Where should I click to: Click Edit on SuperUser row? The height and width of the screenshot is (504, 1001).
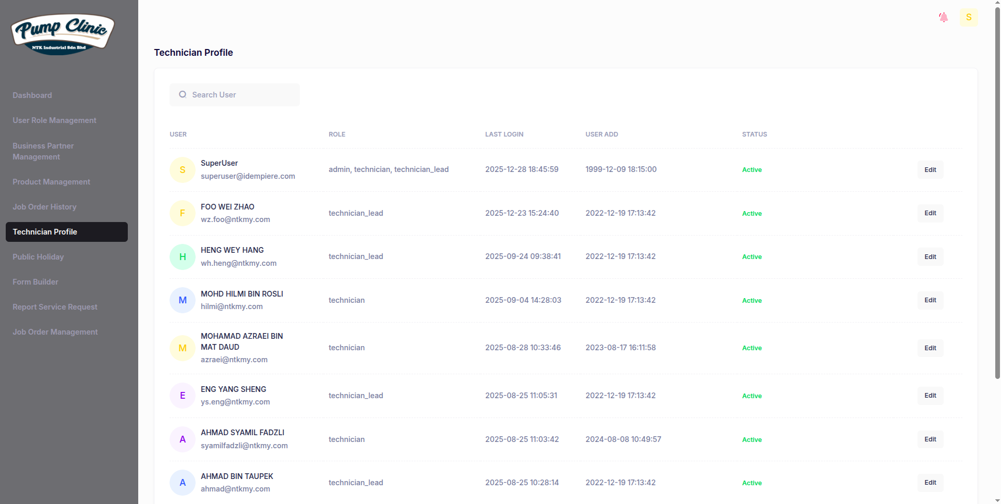(930, 170)
